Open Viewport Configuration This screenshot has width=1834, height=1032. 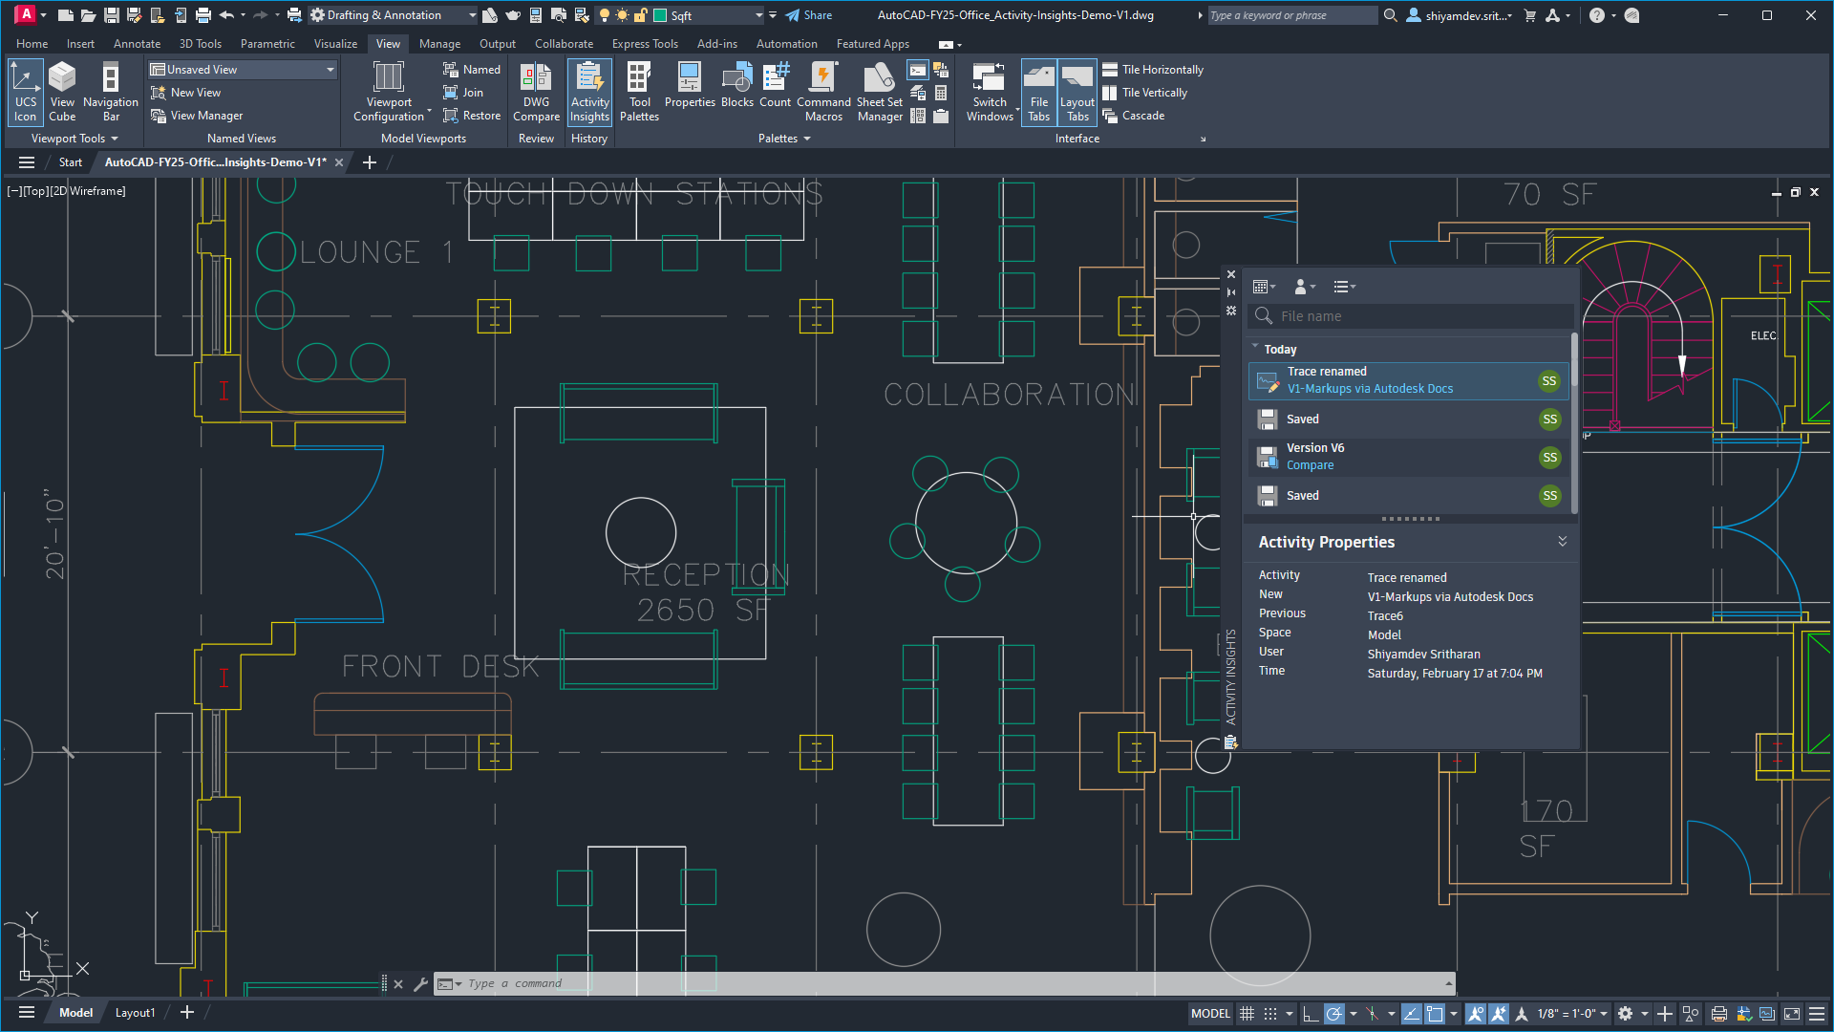click(389, 92)
